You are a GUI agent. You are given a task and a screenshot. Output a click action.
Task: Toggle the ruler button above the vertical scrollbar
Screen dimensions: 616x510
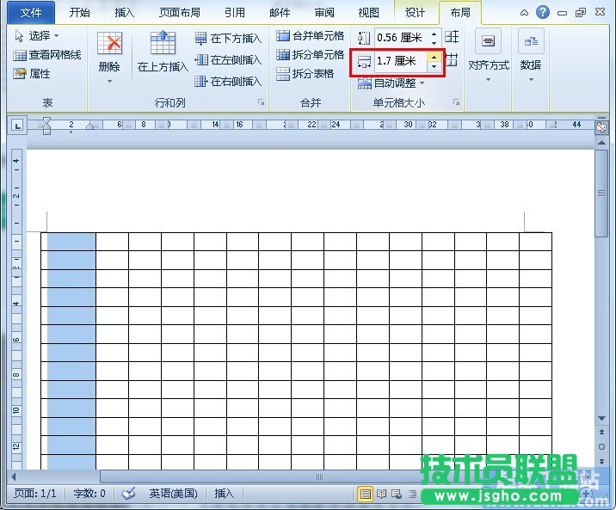coord(601,126)
